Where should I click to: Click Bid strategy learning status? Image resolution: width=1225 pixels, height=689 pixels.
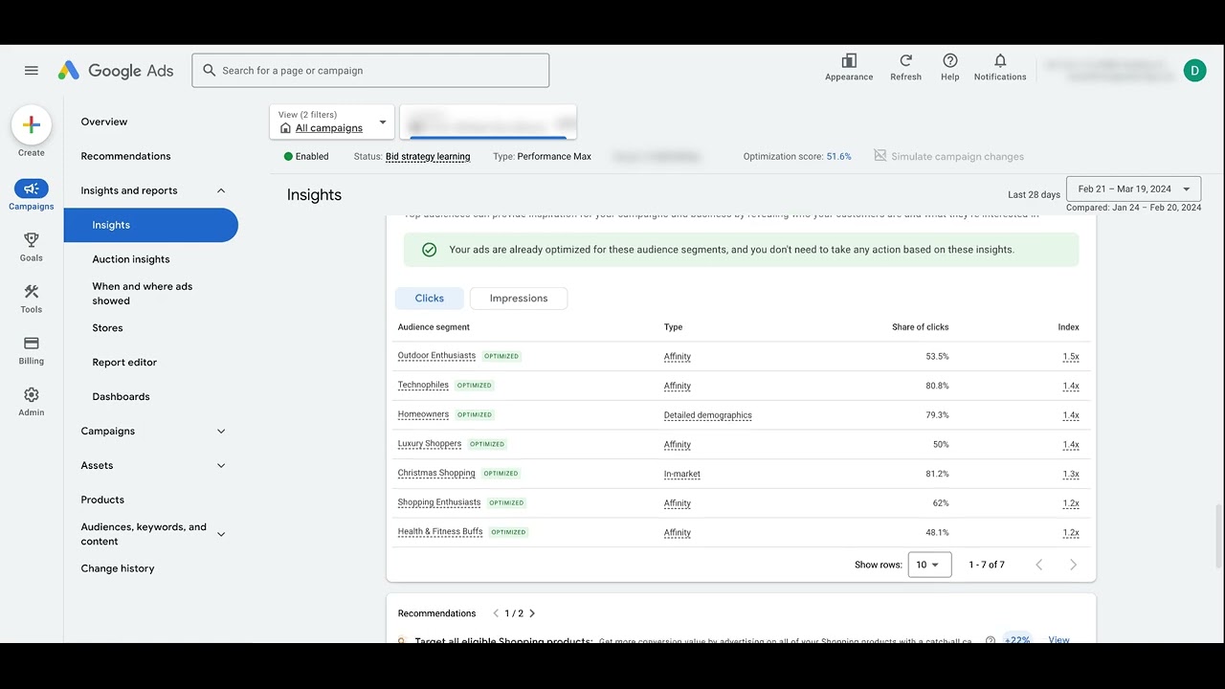(428, 157)
